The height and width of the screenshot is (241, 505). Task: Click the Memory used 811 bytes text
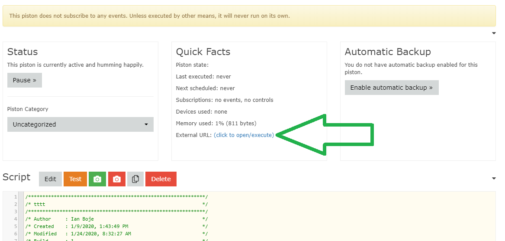coord(216,123)
